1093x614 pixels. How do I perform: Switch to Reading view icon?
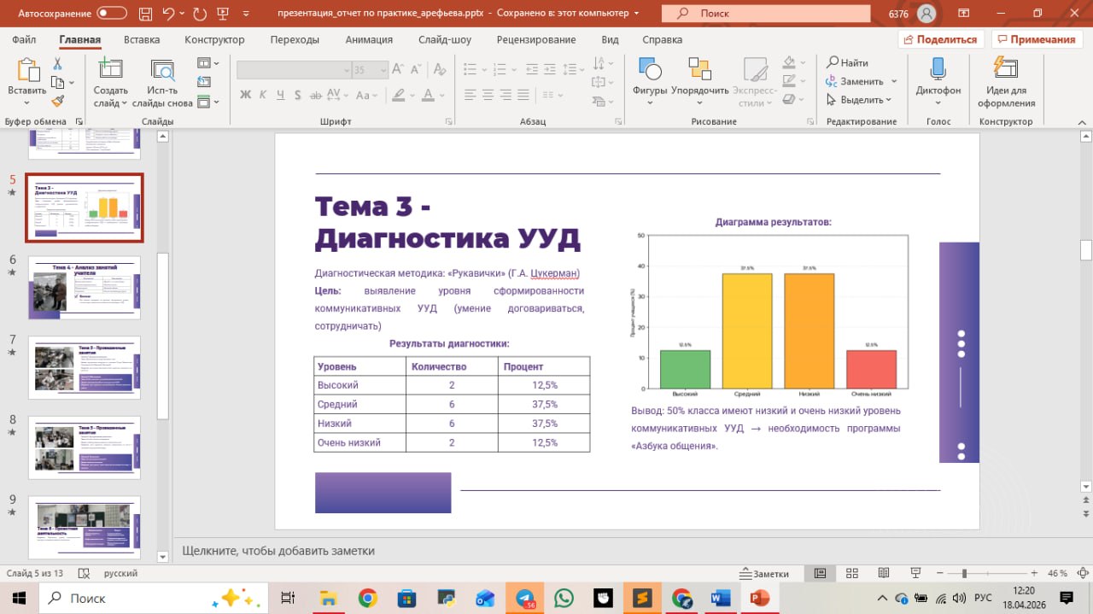(x=883, y=573)
